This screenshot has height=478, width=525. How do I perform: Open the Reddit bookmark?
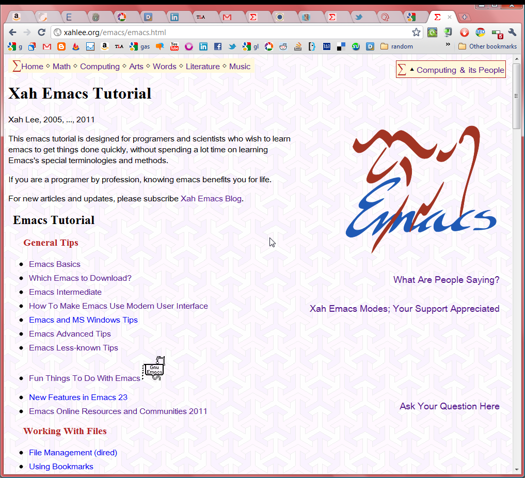click(283, 46)
